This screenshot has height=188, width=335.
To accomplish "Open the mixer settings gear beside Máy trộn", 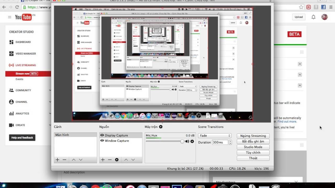I will pos(161,127).
